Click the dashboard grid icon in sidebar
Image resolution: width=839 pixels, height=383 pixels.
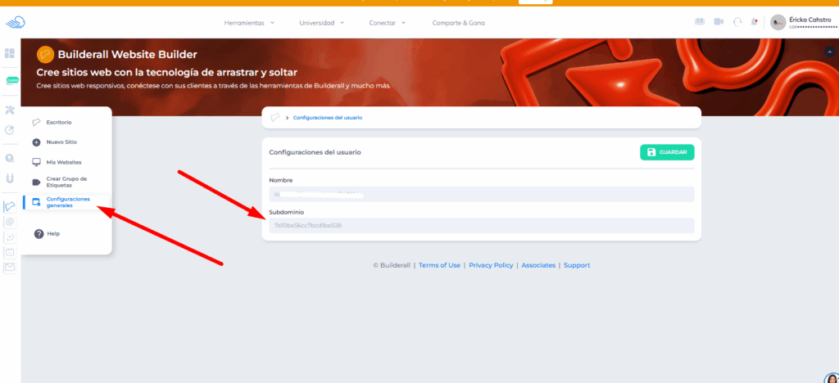point(10,53)
